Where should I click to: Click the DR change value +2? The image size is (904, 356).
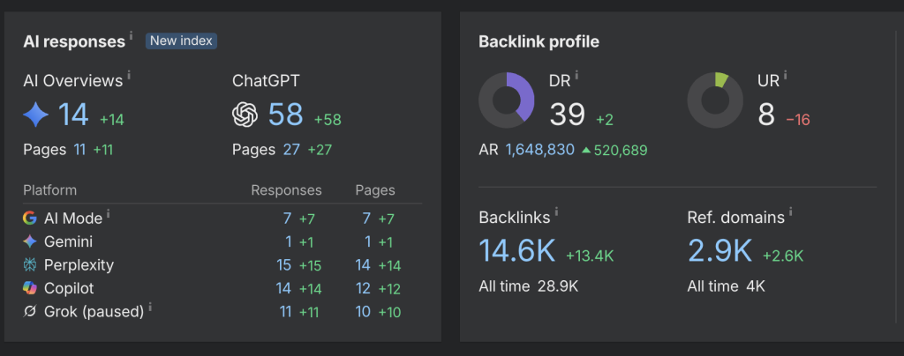604,120
